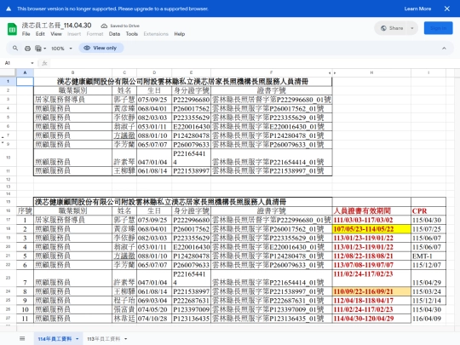
Task: Click the top table cell E220016430 in row 6
Action: coord(192,127)
